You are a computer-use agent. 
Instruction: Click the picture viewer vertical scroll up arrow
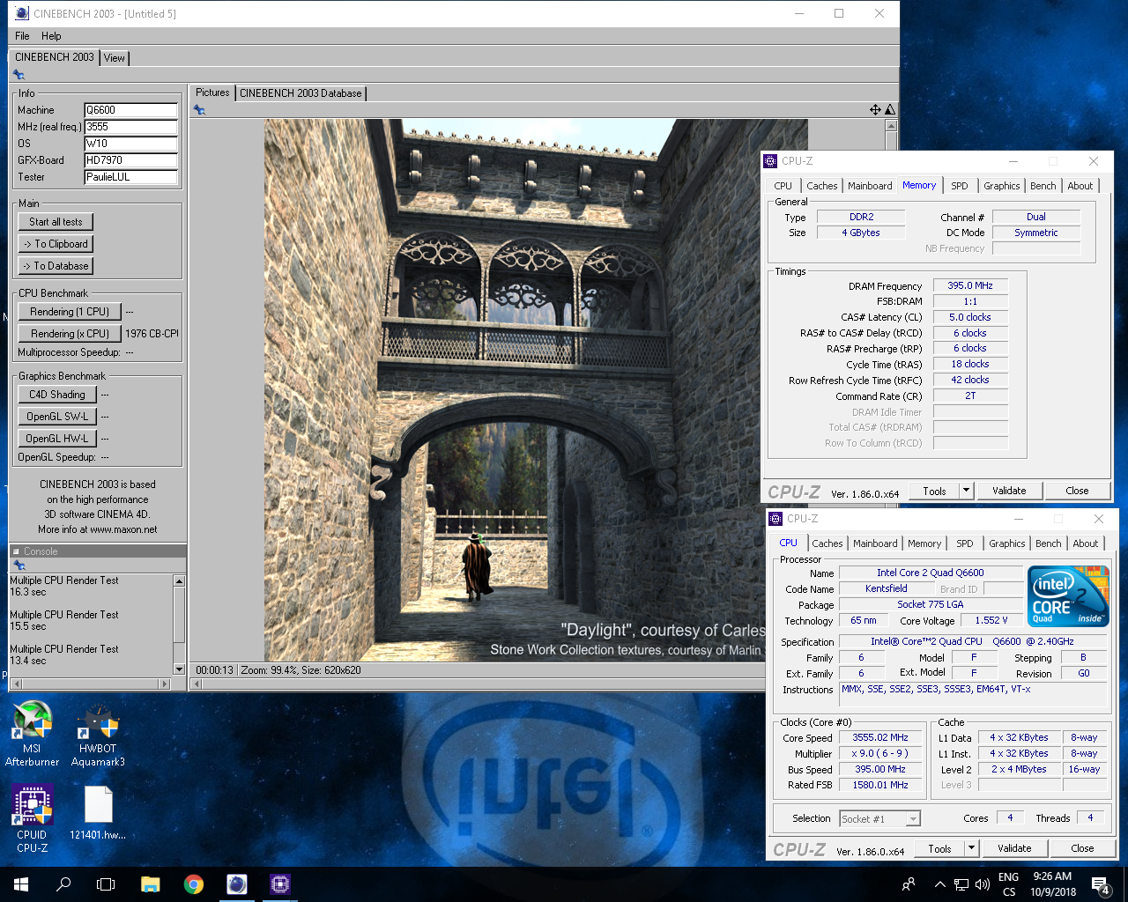click(x=891, y=126)
